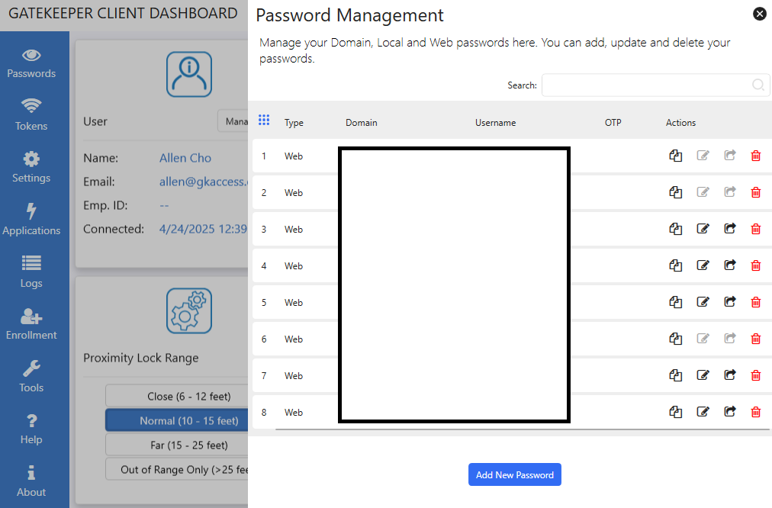This screenshot has height=508, width=772.
Task: Sort by Username column header
Action: (x=495, y=123)
